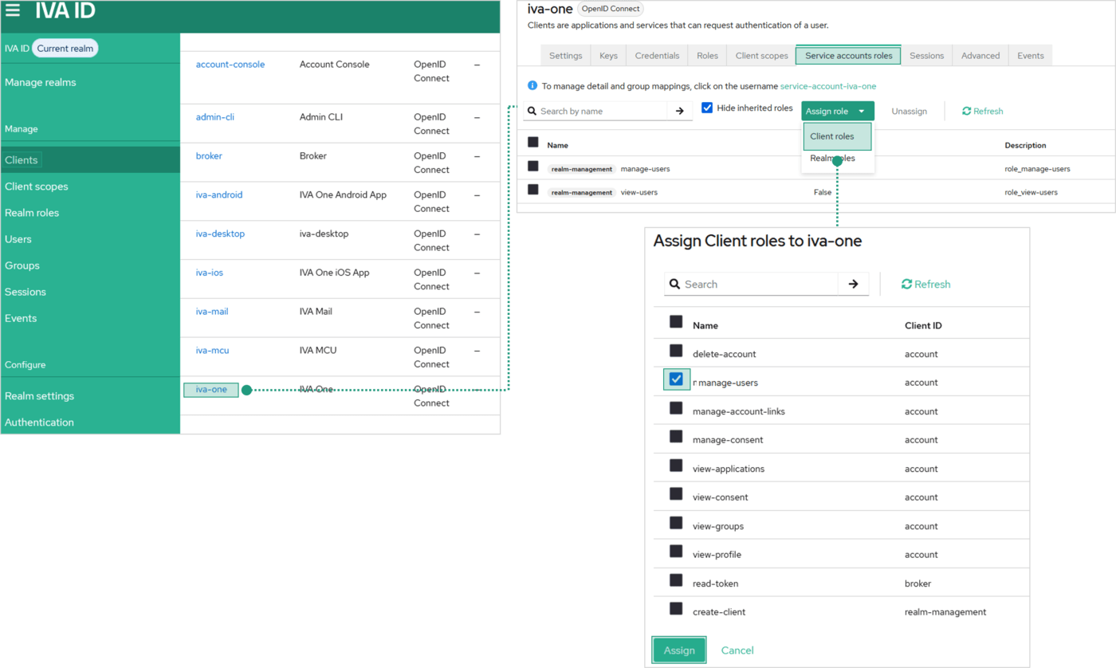Uncheck the Hide inherited roles checkbox
1116x668 pixels.
(706, 107)
